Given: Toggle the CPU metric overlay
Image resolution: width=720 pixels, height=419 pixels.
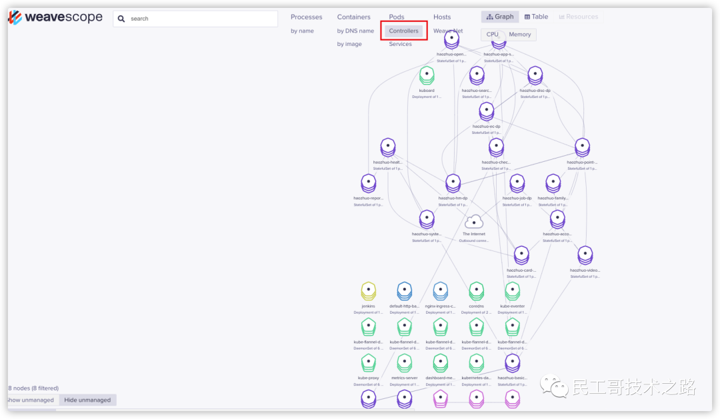Looking at the screenshot, I should click(x=492, y=35).
